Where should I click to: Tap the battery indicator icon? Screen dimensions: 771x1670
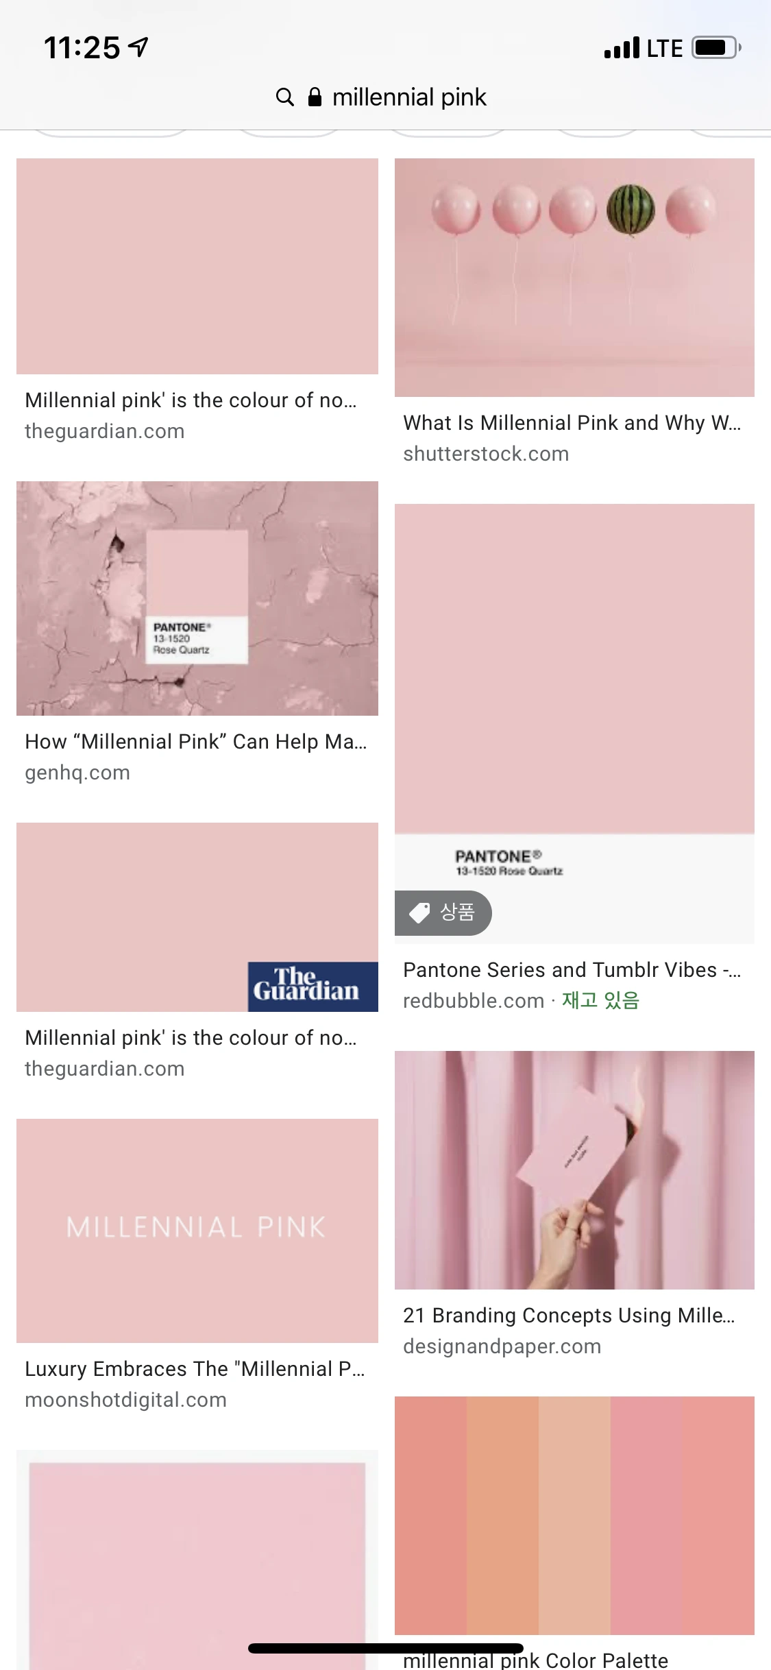[716, 47]
